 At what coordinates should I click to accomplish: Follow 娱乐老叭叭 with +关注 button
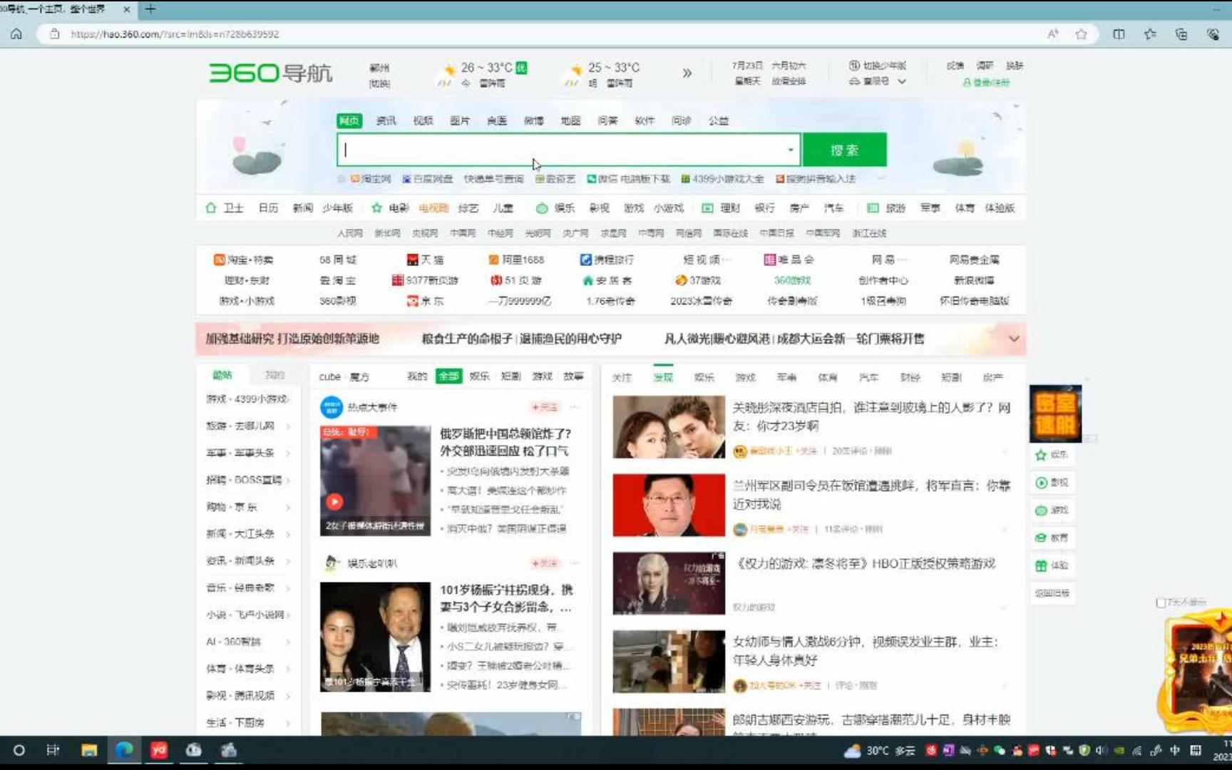click(x=544, y=563)
